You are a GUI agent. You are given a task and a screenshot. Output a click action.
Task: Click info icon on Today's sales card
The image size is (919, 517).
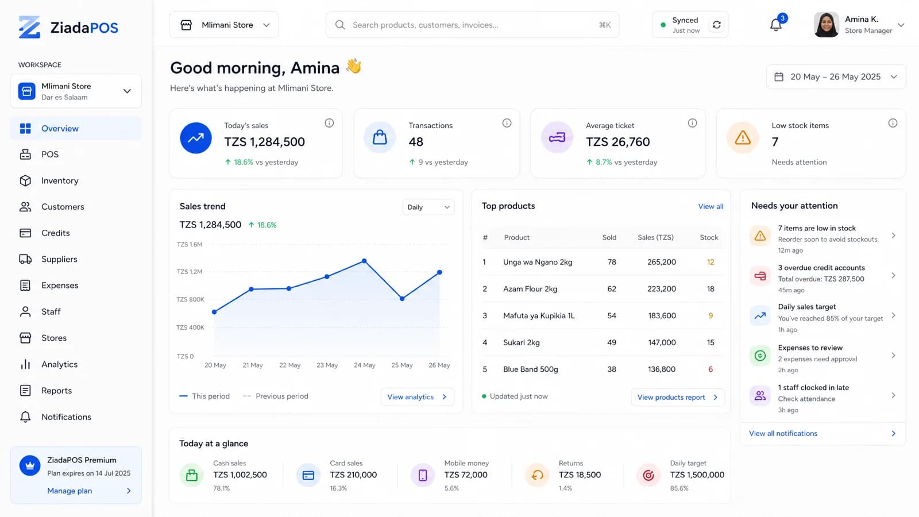[x=329, y=123]
